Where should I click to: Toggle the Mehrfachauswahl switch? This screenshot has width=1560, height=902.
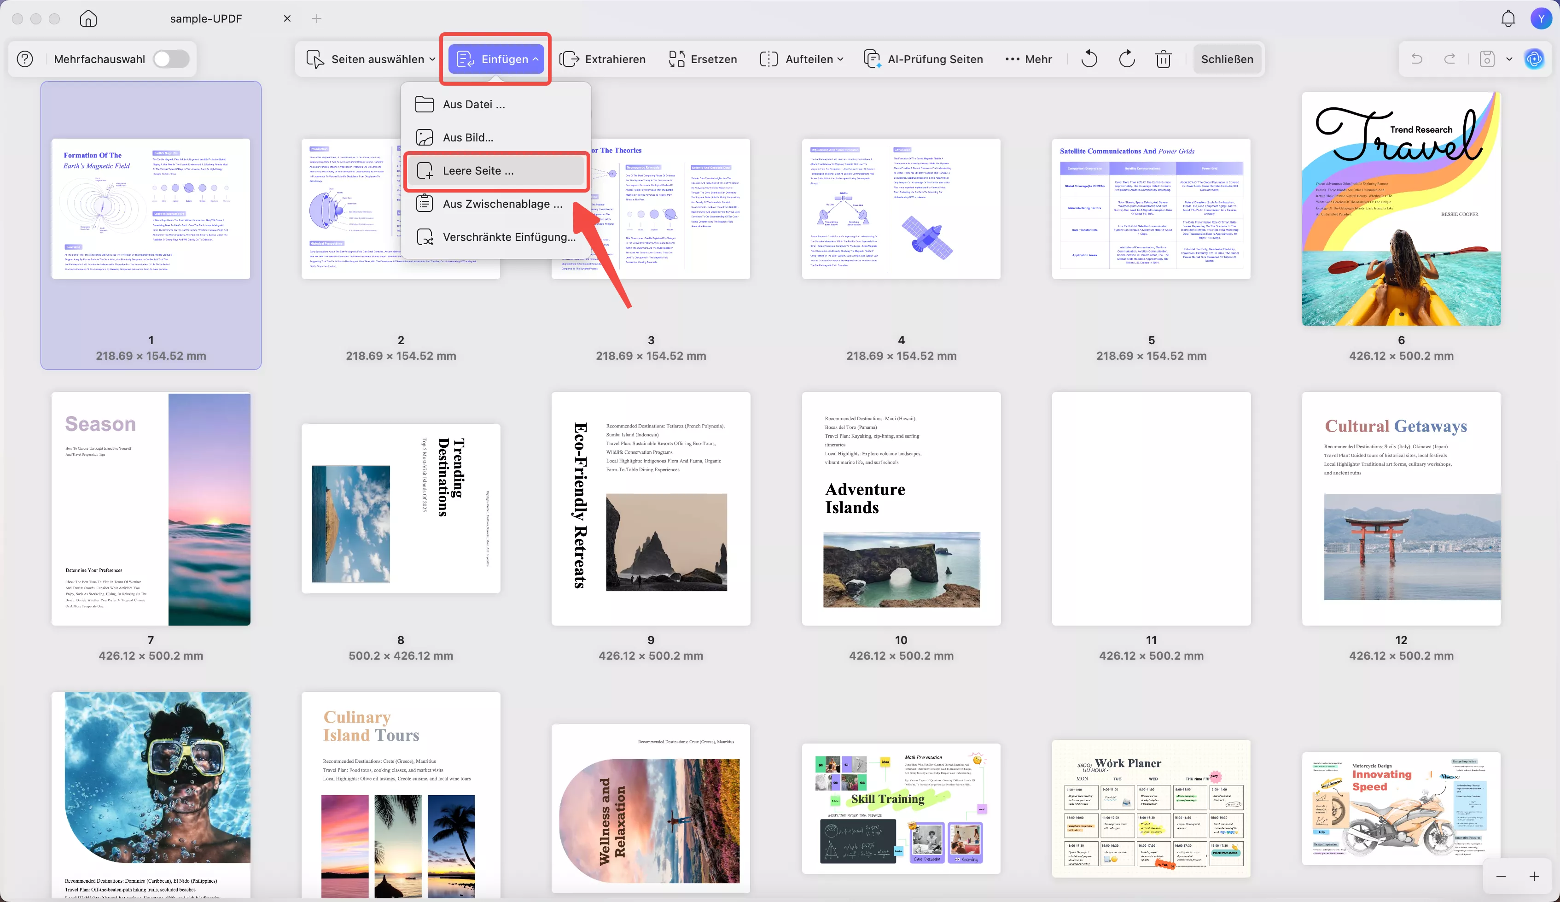tap(171, 59)
